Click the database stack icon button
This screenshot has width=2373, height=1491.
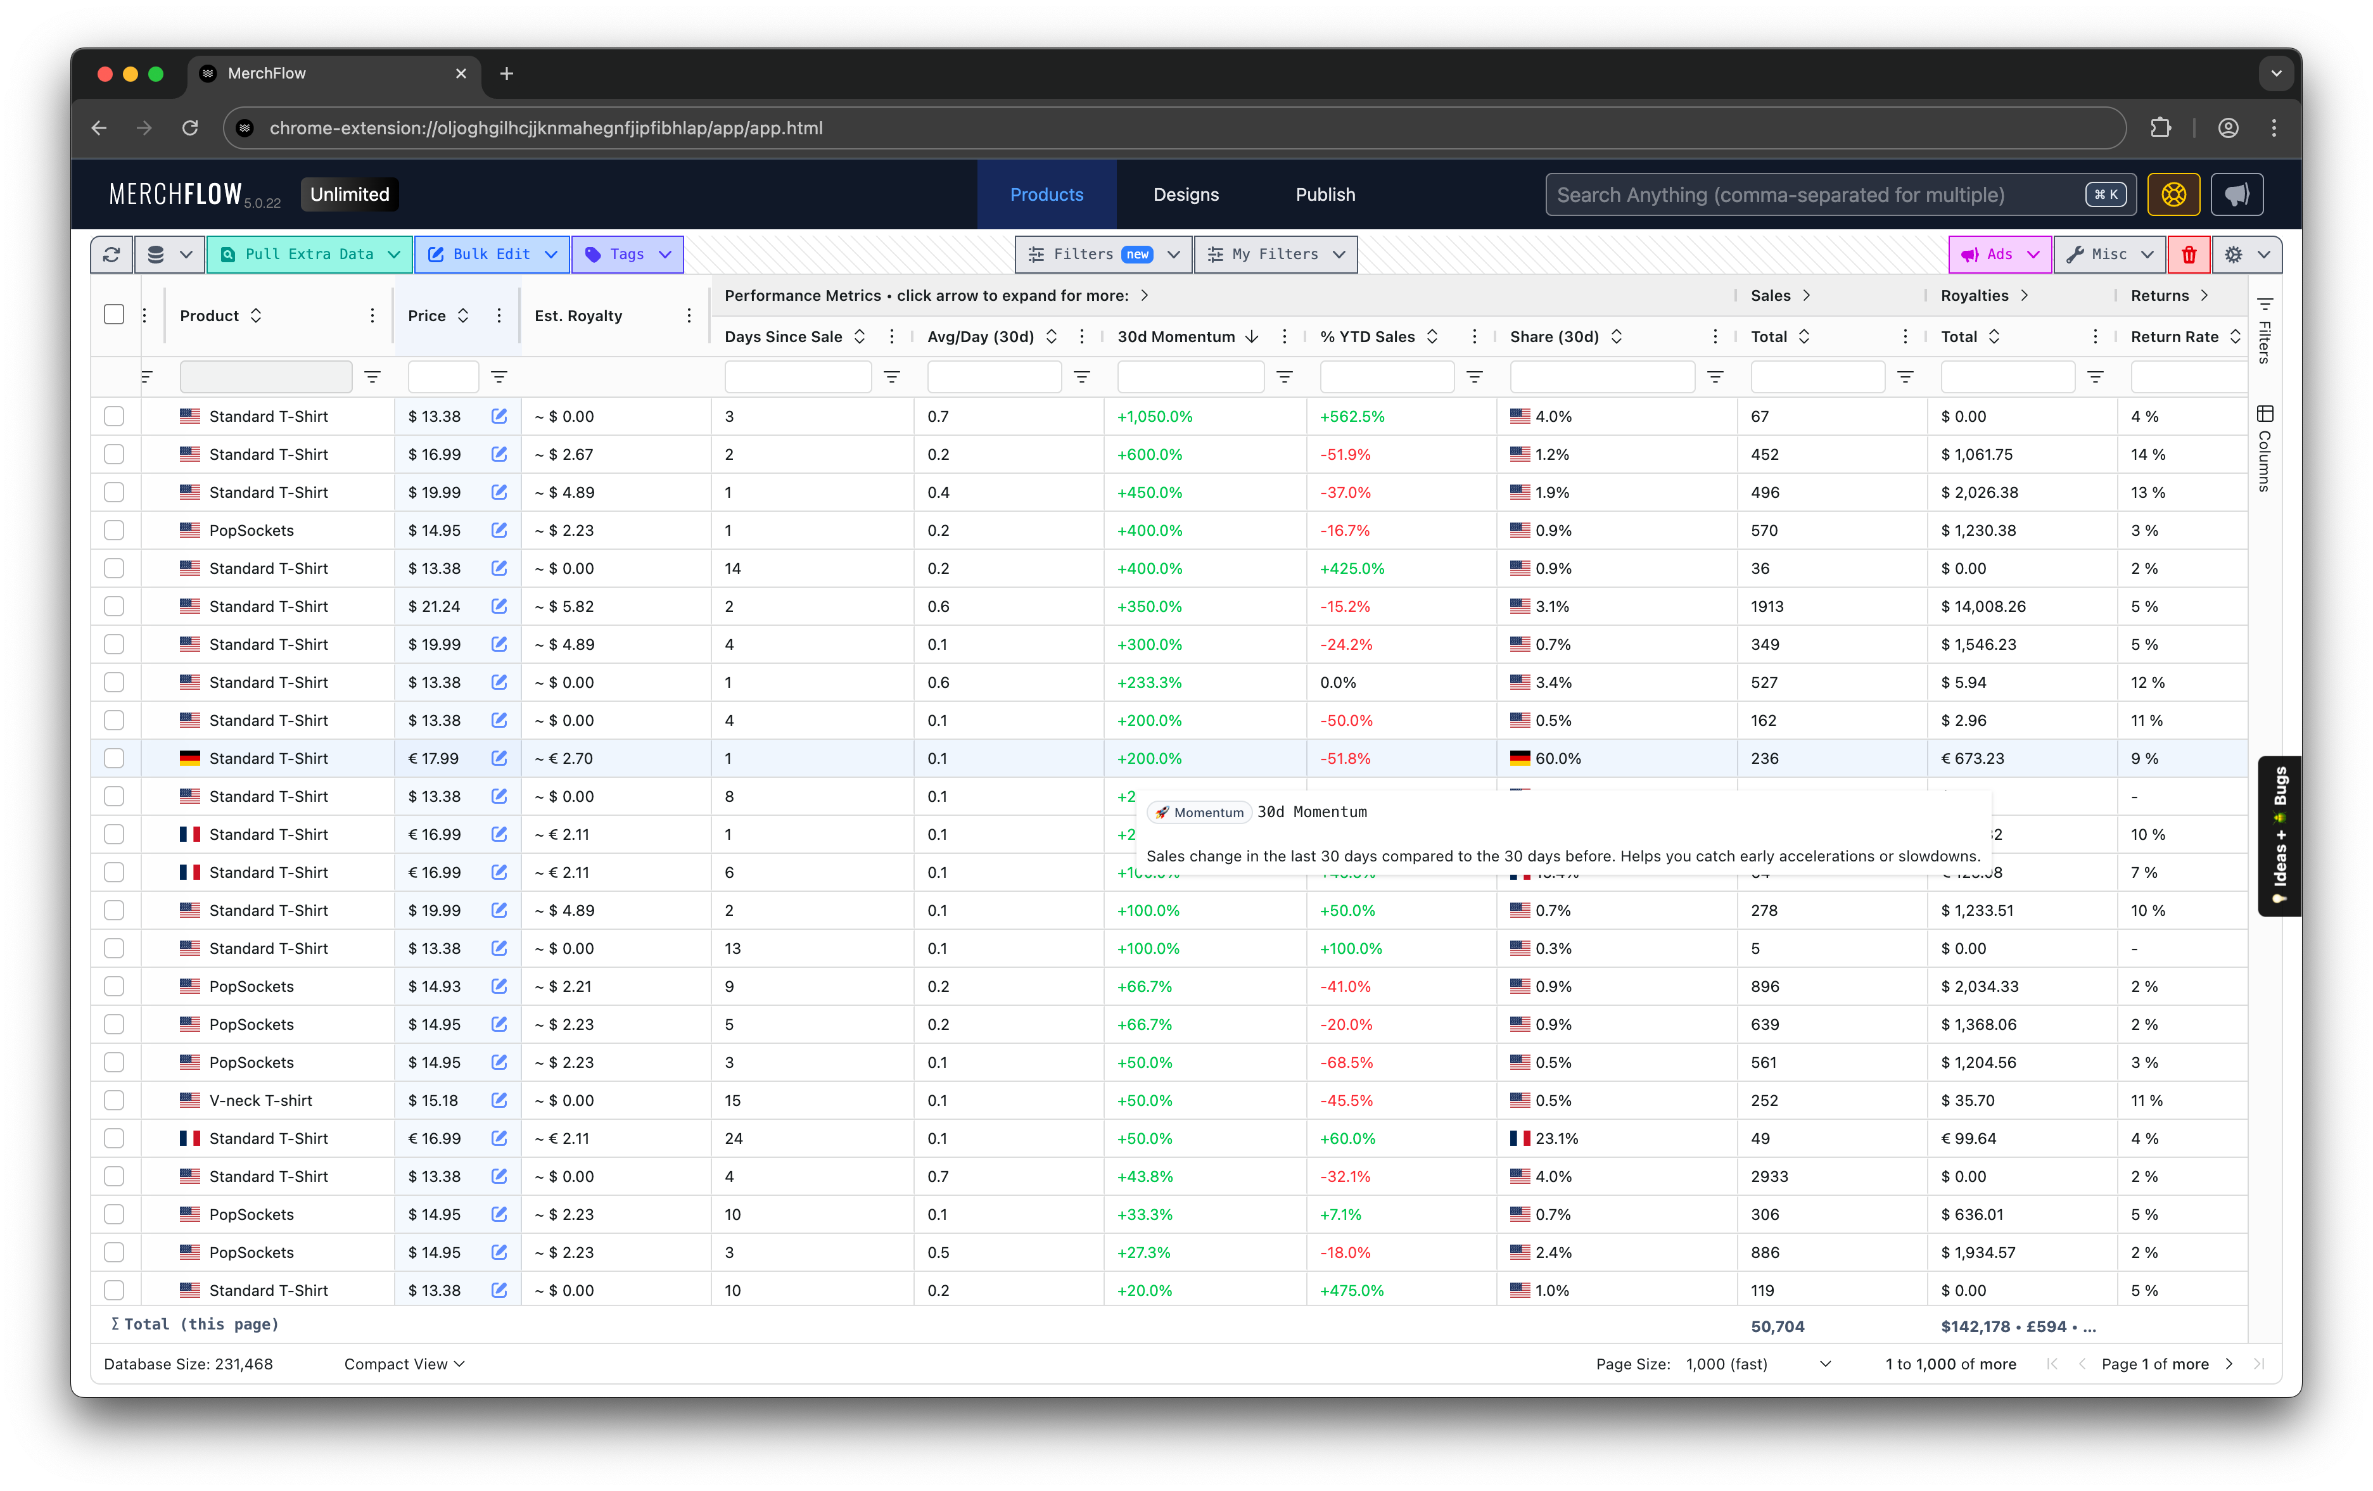pyautogui.click(x=156, y=254)
